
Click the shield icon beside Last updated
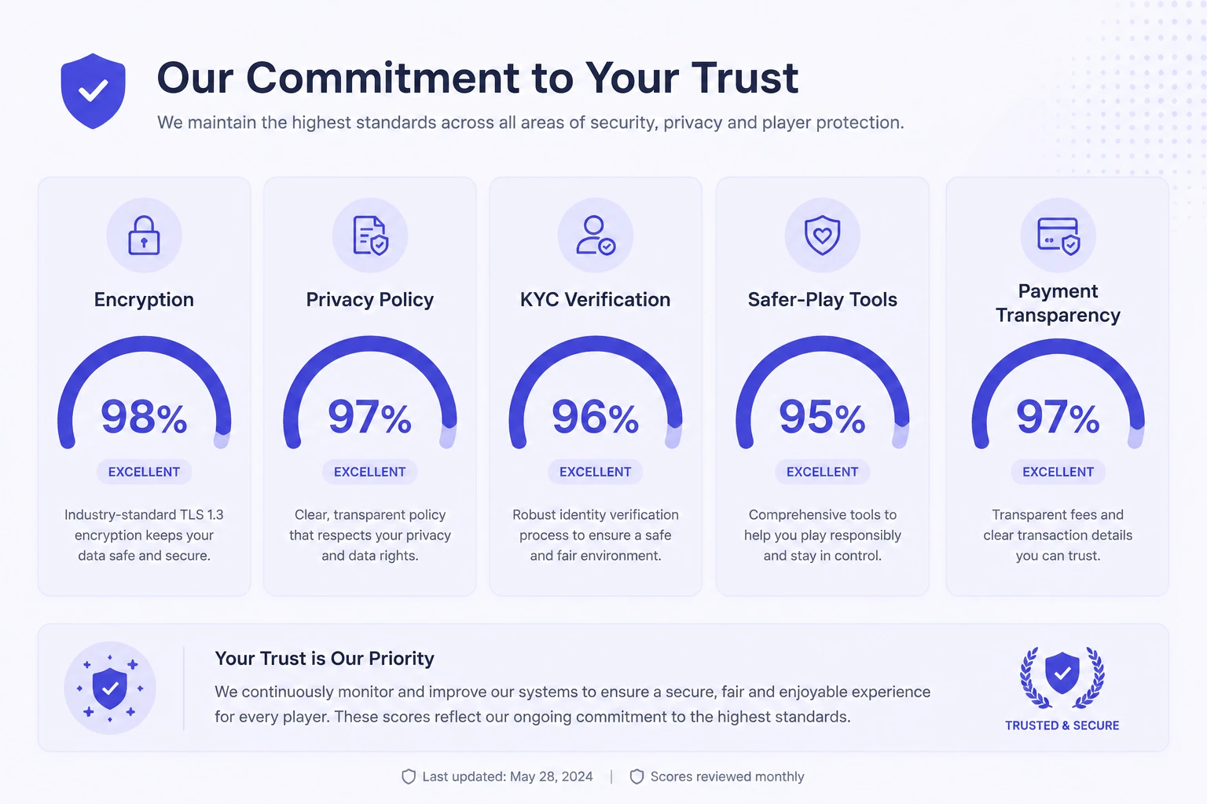click(x=409, y=777)
